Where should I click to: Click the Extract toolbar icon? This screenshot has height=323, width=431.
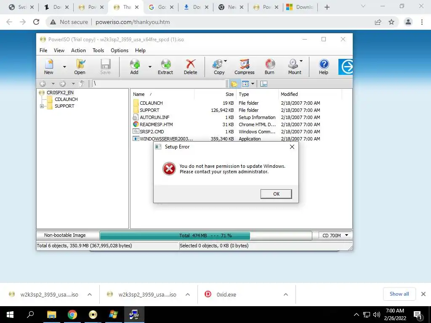165,67
